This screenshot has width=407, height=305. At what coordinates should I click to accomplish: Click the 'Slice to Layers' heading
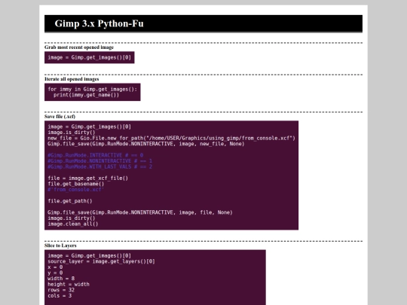(x=60, y=246)
